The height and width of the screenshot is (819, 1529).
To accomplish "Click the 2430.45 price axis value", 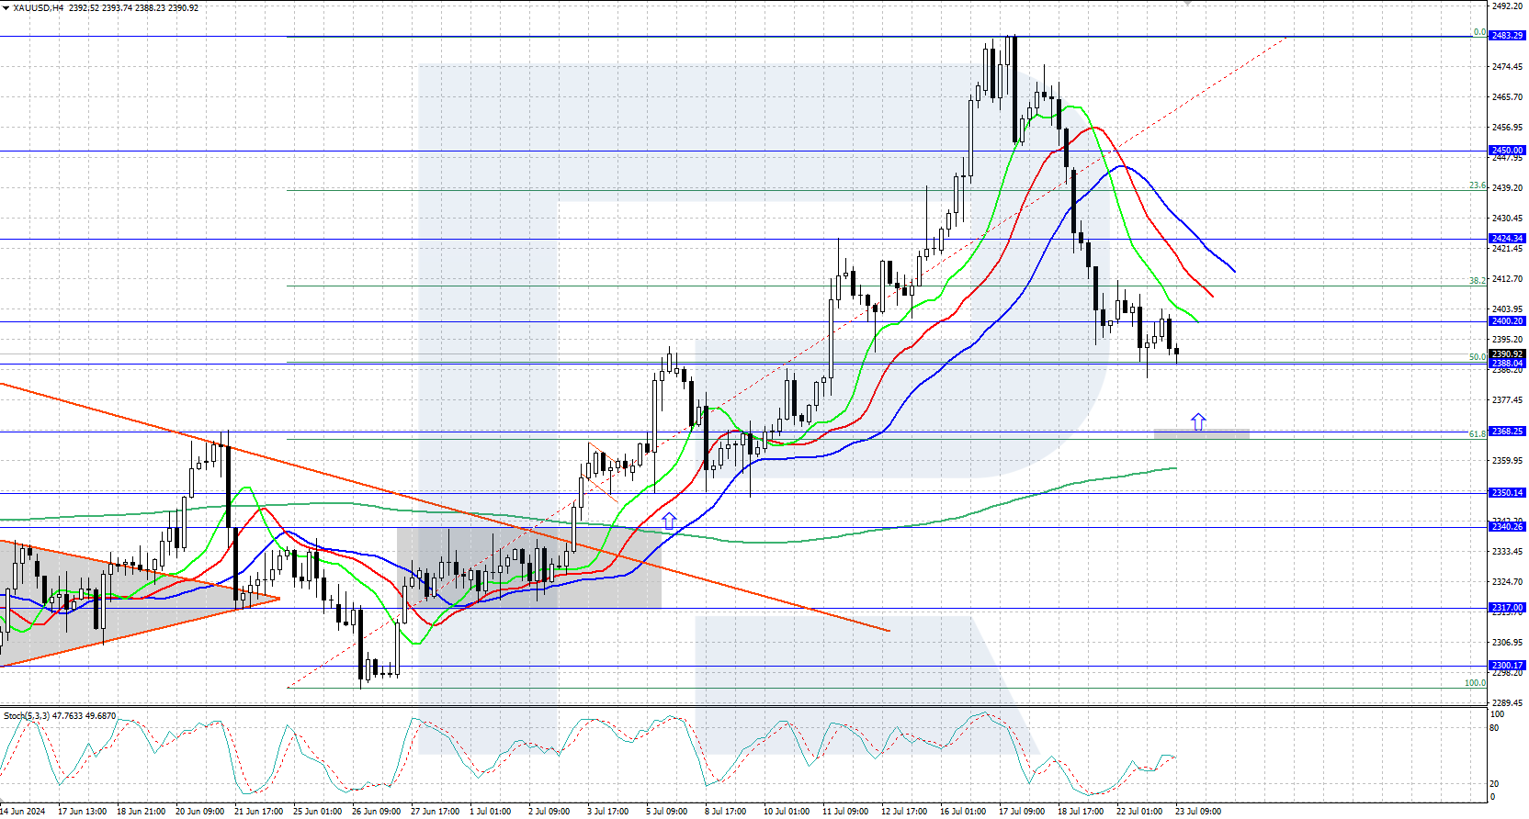I will click(x=1507, y=219).
